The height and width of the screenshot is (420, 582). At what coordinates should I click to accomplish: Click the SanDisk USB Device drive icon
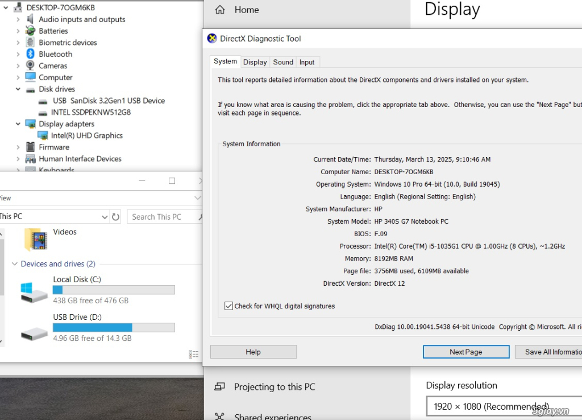43,101
